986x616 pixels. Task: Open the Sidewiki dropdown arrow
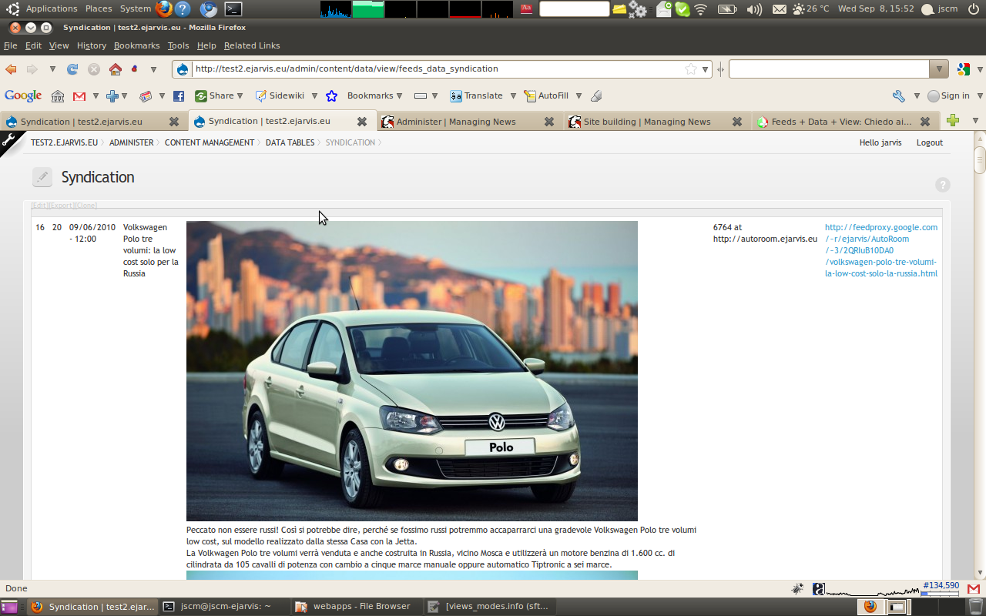click(315, 96)
